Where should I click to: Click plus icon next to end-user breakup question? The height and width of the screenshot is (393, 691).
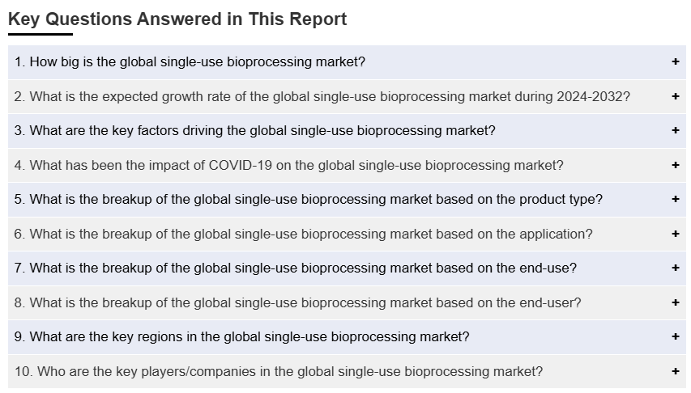click(675, 302)
